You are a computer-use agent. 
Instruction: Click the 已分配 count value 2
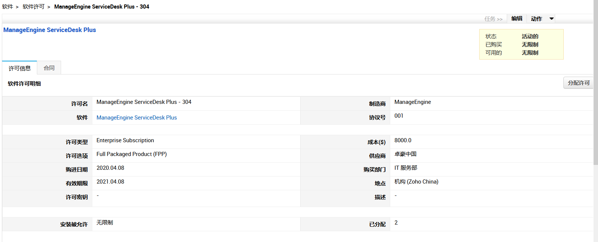pyautogui.click(x=396, y=223)
